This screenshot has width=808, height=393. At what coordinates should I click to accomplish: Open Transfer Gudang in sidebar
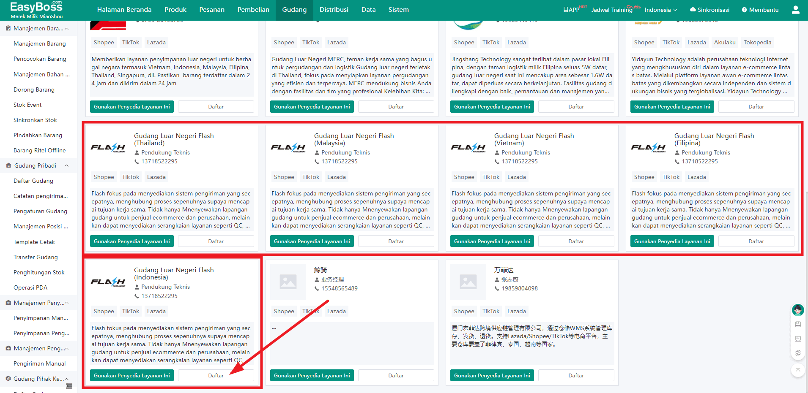point(36,257)
